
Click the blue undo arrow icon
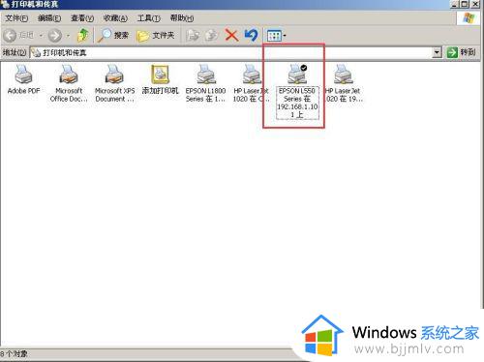[x=251, y=35]
